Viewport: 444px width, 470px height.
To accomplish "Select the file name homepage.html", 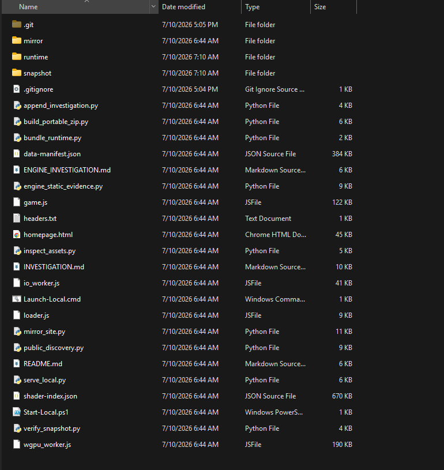I will tap(48, 235).
